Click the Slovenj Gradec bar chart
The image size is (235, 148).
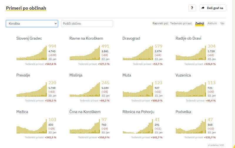[32, 53]
